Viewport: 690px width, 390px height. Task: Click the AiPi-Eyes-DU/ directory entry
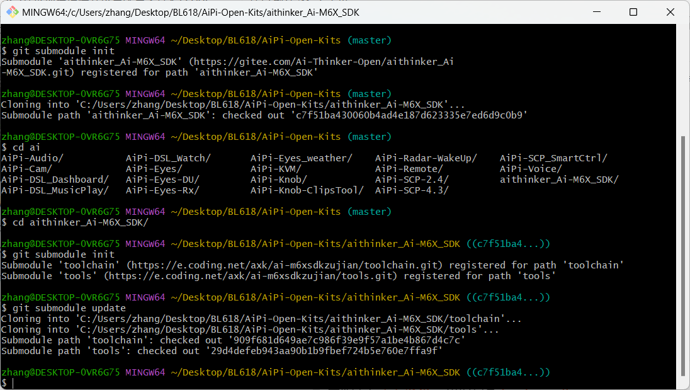pyautogui.click(x=162, y=180)
